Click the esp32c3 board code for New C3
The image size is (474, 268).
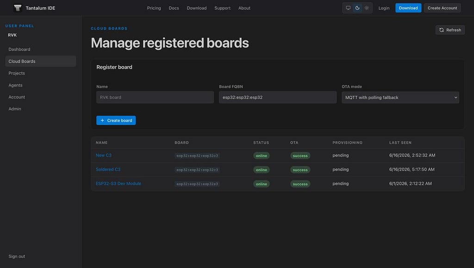(x=197, y=156)
